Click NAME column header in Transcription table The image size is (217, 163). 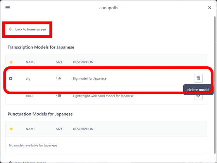(x=31, y=62)
